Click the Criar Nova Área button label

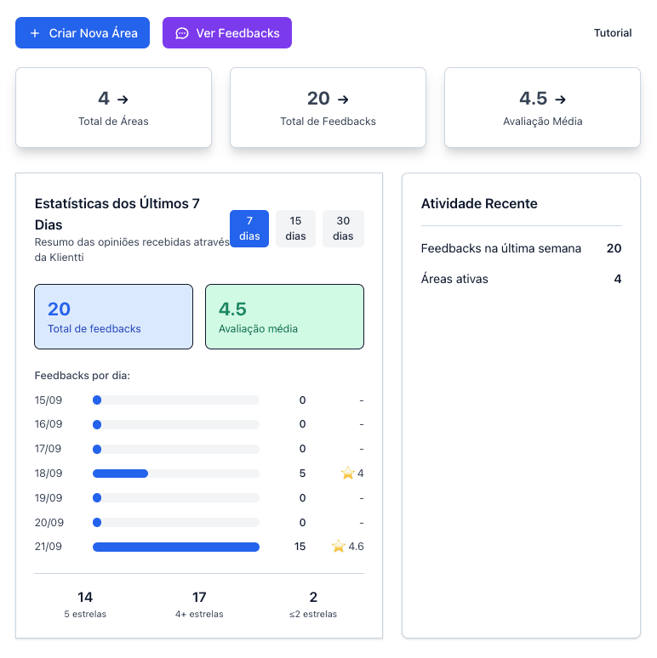point(94,33)
